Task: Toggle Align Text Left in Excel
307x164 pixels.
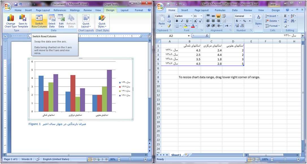Action: (208, 21)
